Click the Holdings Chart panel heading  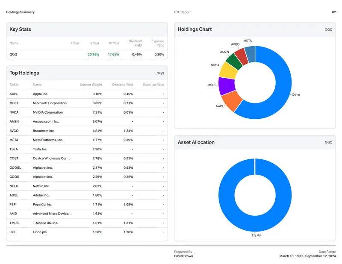click(195, 29)
